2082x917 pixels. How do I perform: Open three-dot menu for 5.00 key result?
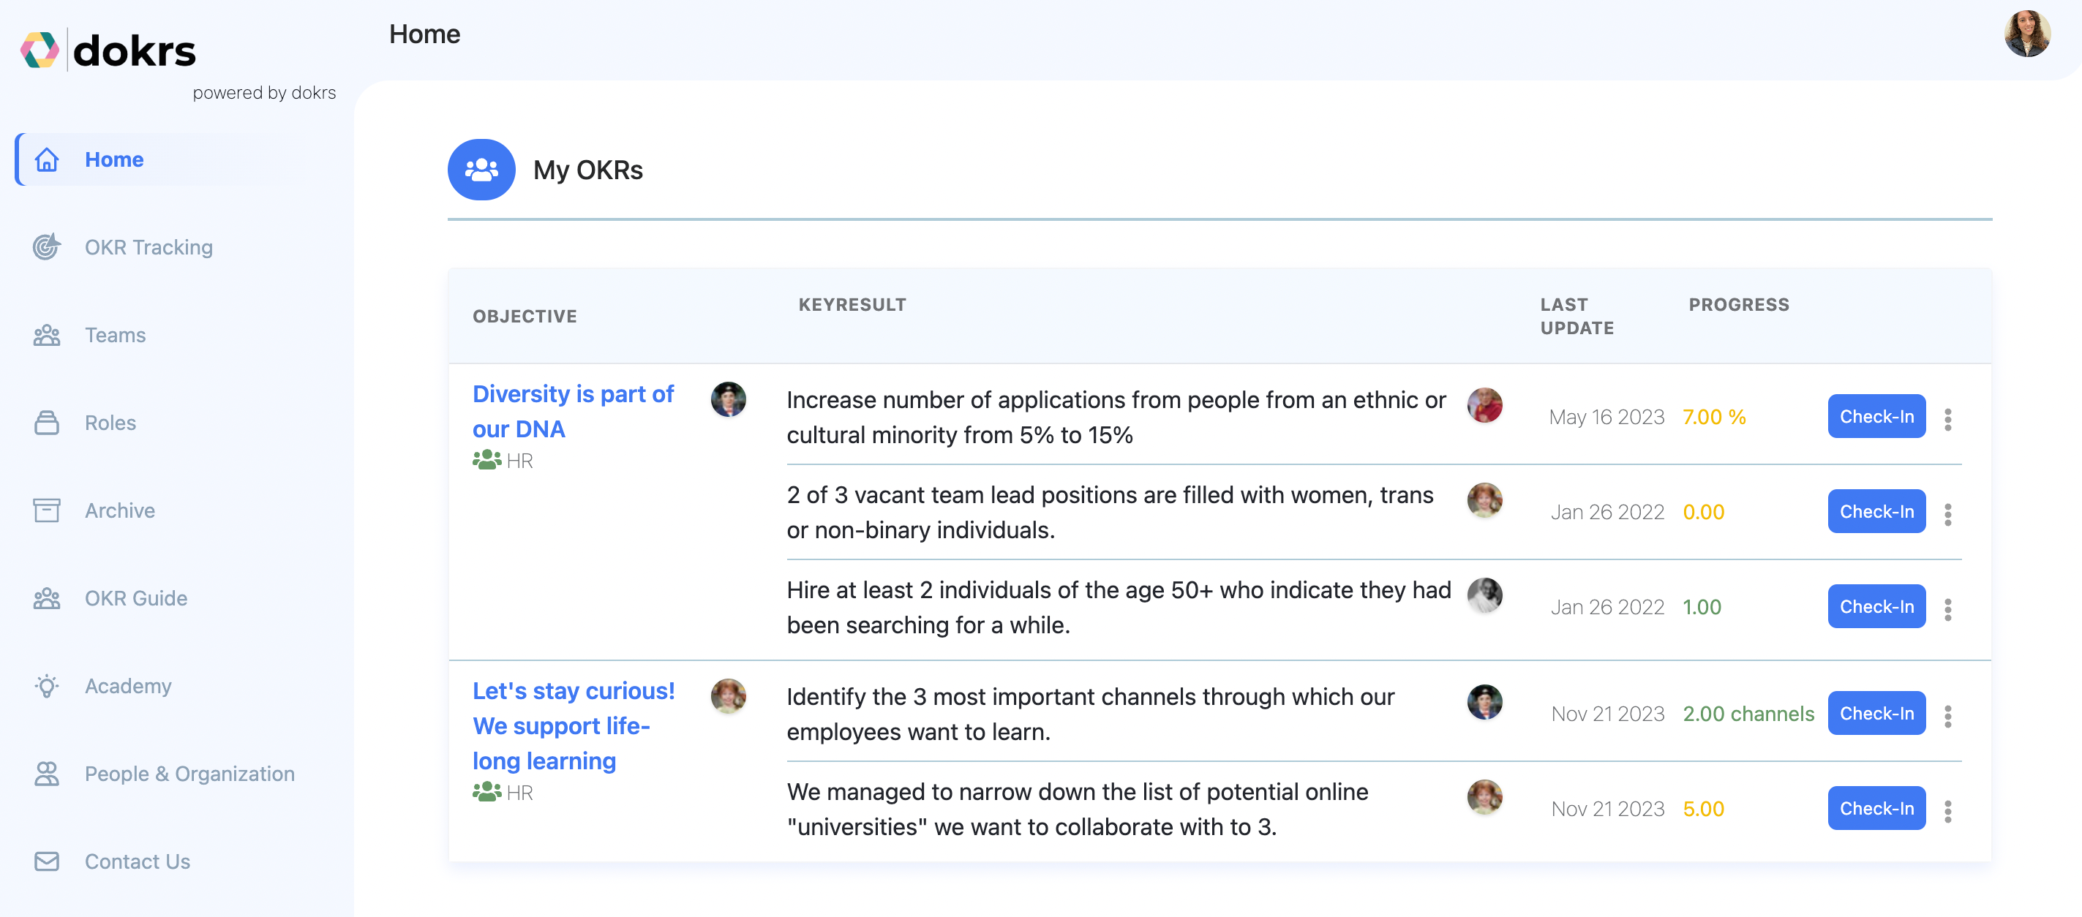pos(1948,811)
